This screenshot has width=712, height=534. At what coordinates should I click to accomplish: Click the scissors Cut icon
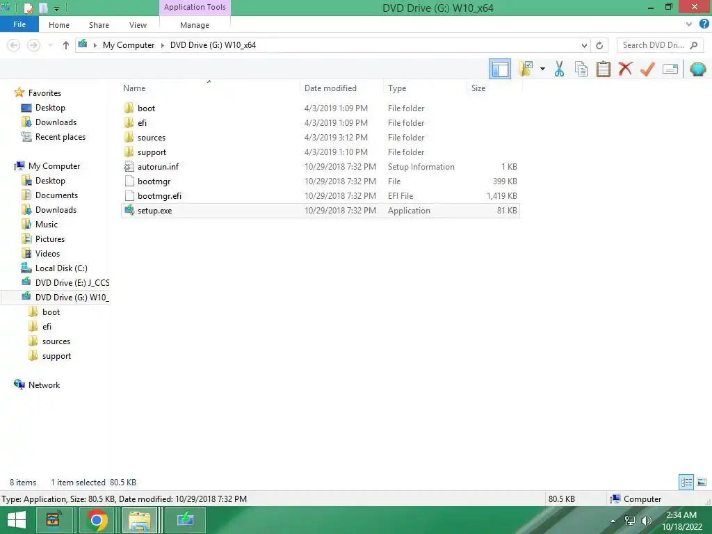(559, 69)
